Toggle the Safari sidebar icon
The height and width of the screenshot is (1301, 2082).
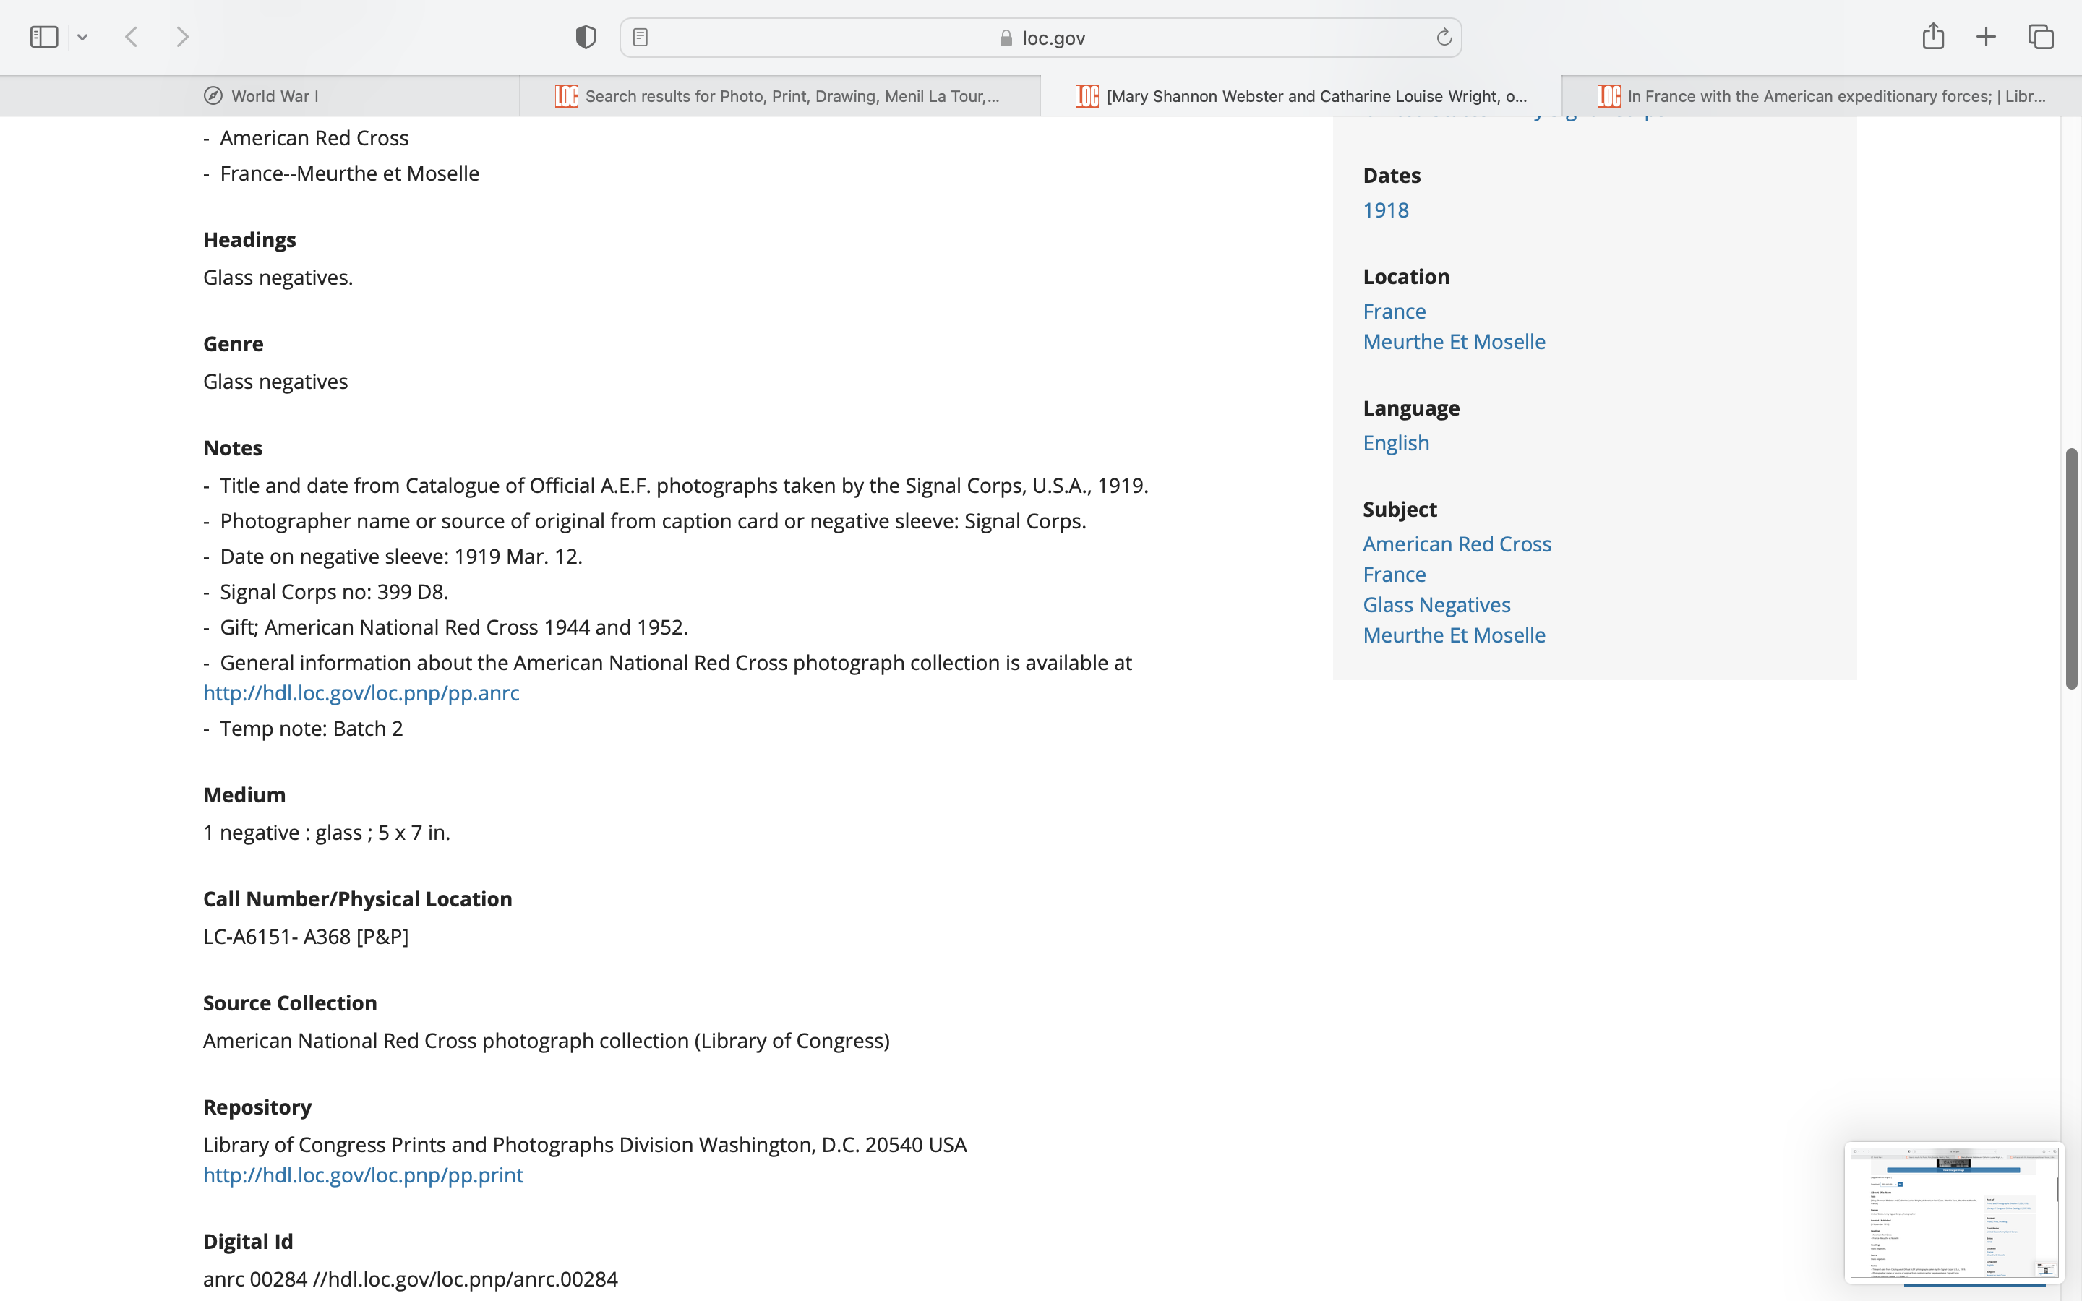(x=44, y=37)
